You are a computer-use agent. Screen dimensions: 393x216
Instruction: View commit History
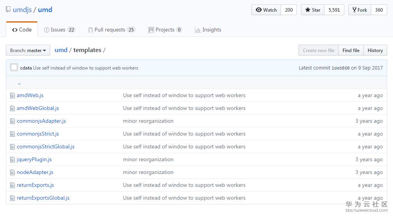point(375,51)
